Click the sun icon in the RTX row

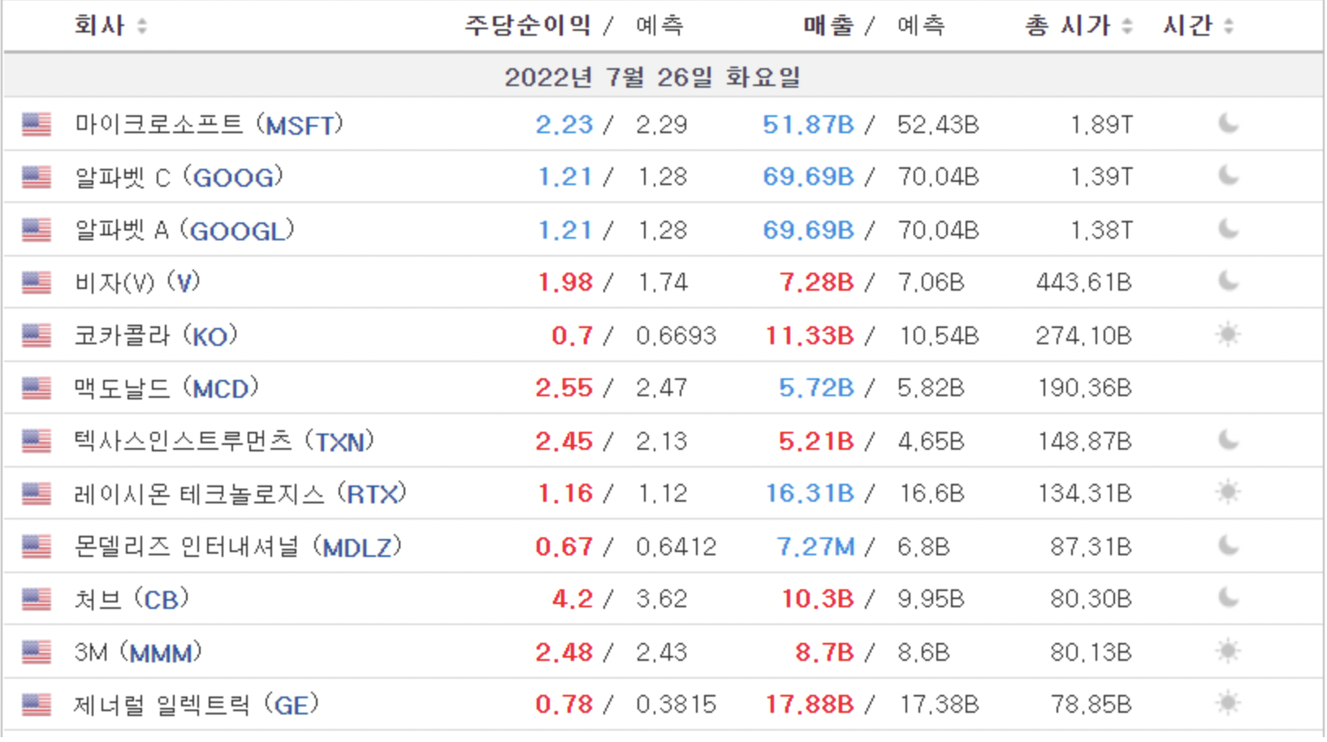[x=1229, y=492]
